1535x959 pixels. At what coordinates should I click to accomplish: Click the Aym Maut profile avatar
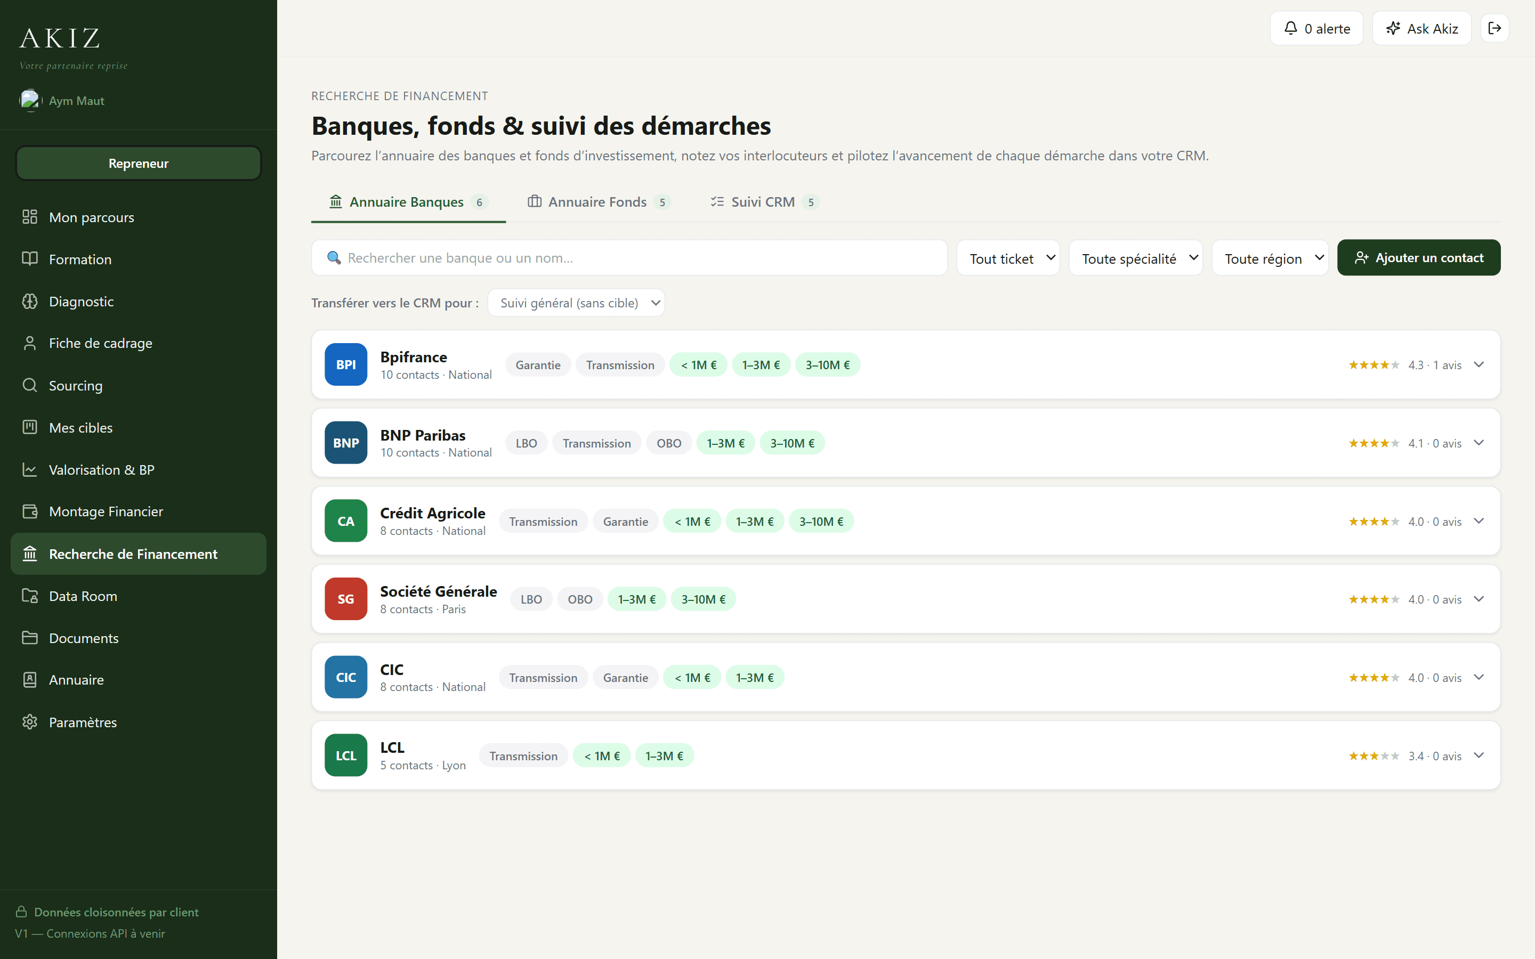(x=30, y=100)
